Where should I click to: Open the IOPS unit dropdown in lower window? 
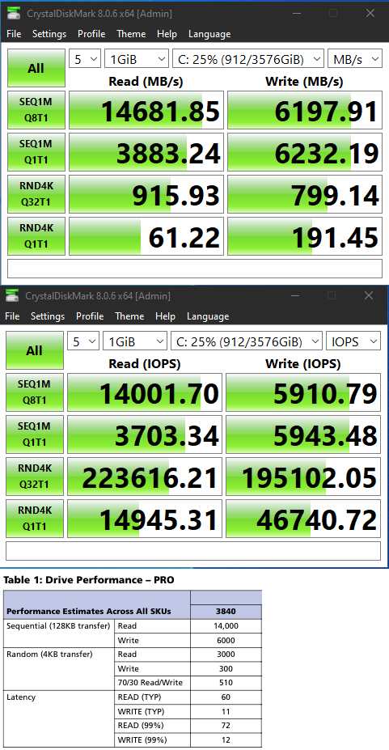pyautogui.click(x=353, y=342)
